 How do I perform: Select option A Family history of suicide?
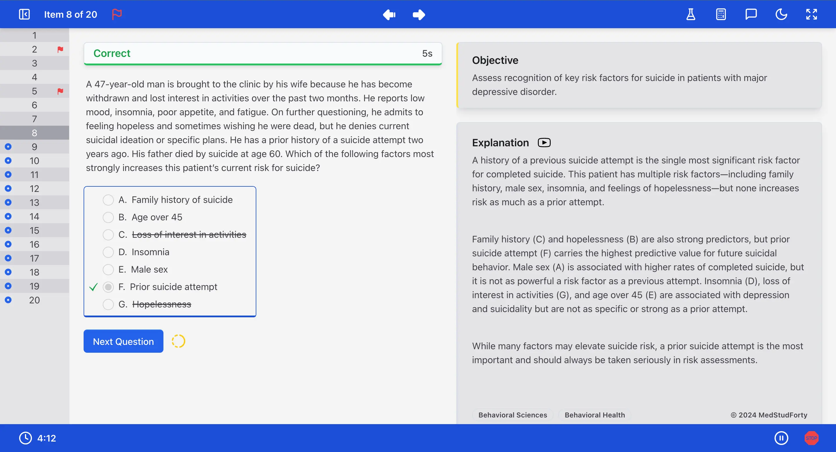108,200
